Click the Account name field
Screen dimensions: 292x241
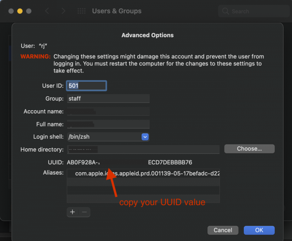click(108, 111)
